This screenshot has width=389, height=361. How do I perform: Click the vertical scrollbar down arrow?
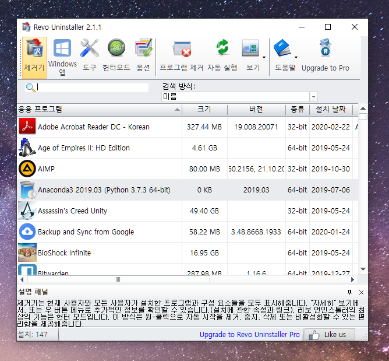[x=363, y=269]
